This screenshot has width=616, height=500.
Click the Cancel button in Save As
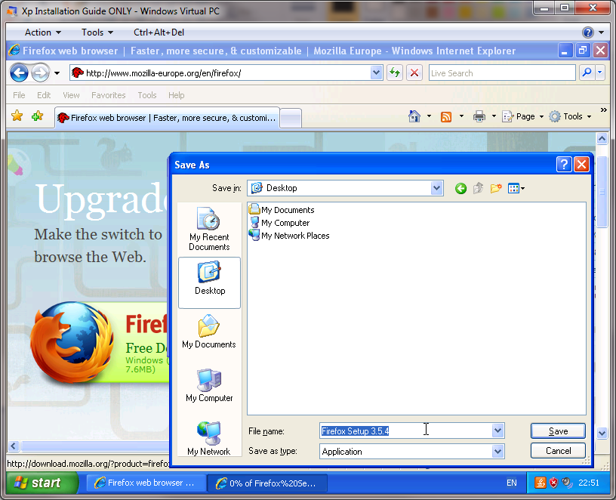(558, 450)
